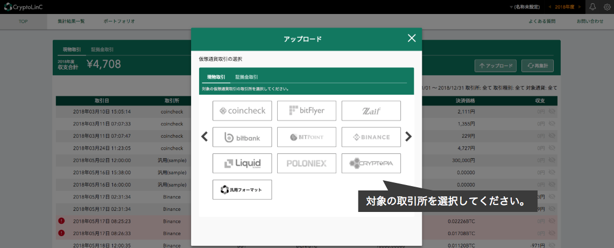Click the 2018年05月18日 12:00:35 date cell
The height and width of the screenshot is (248, 614).
coord(102,245)
